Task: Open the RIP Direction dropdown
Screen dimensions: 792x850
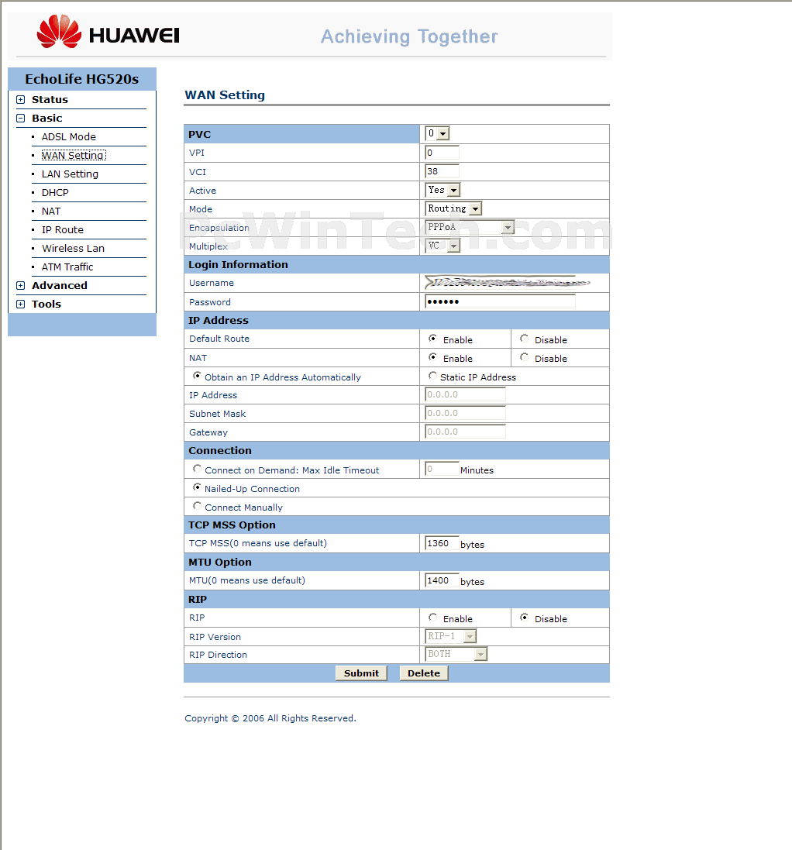Action: pos(456,654)
